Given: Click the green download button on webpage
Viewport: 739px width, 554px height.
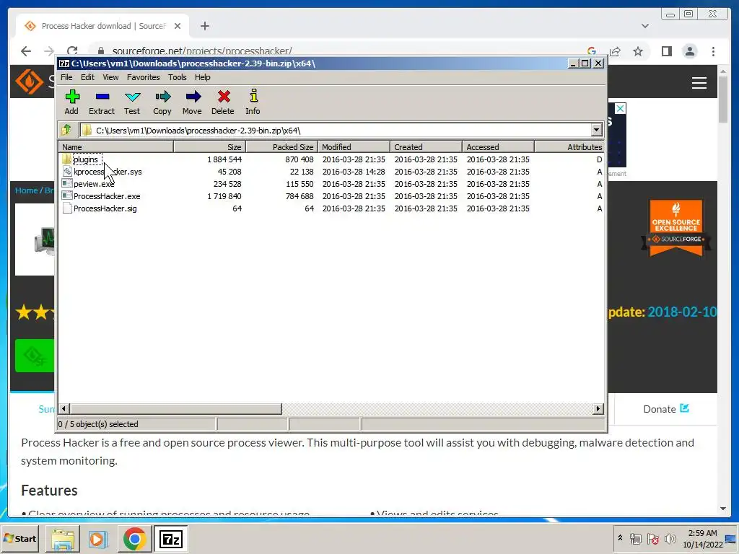Looking at the screenshot, I should click(x=35, y=356).
